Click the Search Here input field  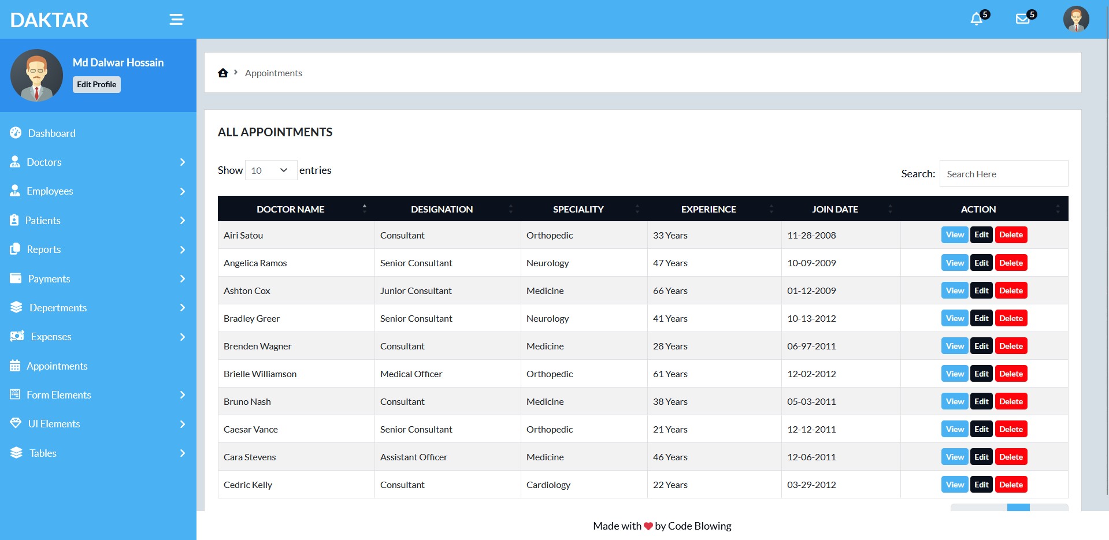click(1003, 174)
